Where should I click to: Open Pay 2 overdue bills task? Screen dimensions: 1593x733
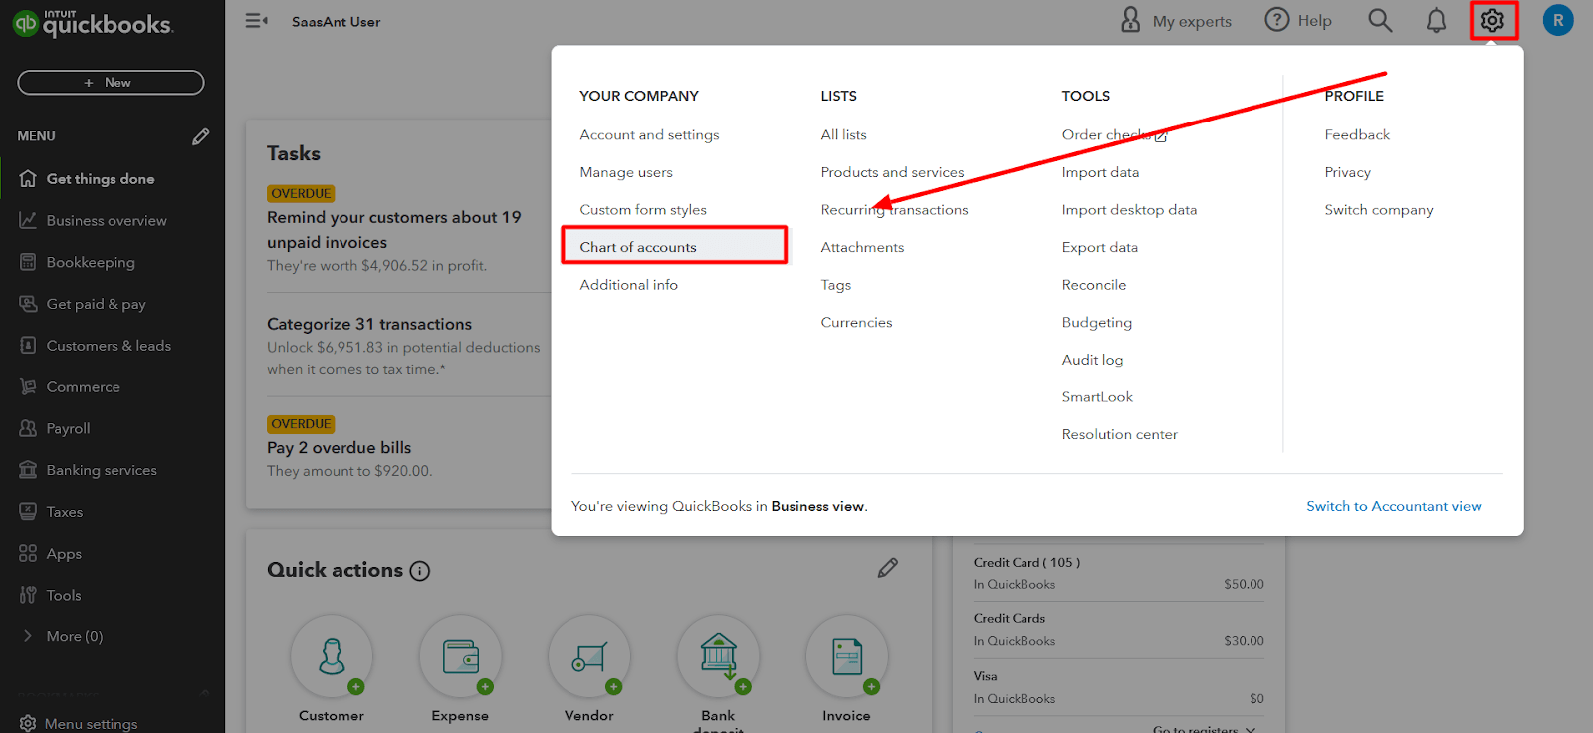point(339,448)
